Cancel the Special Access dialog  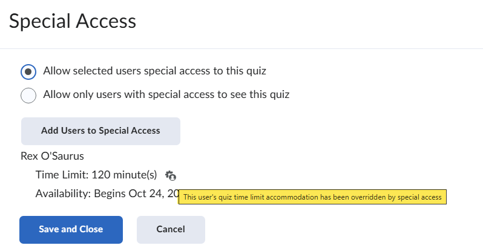coord(171,229)
